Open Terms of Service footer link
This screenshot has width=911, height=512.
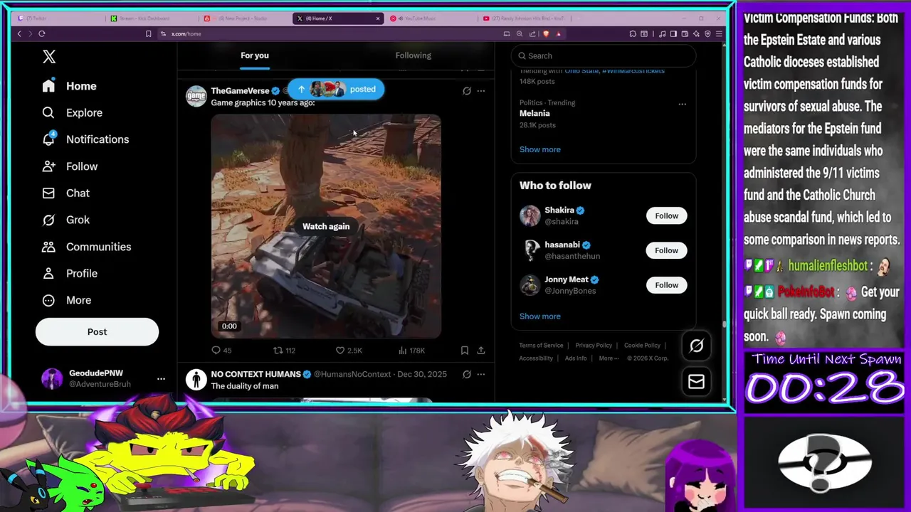coord(541,346)
